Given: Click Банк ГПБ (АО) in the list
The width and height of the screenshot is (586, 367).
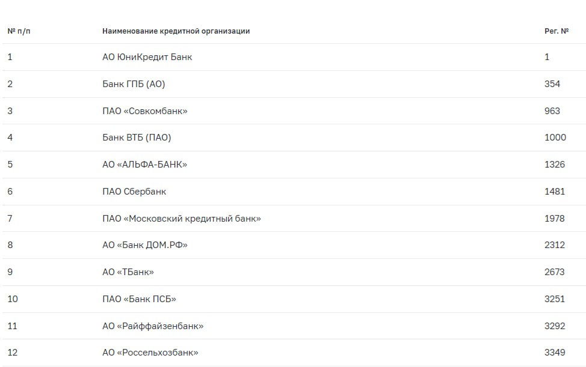Looking at the screenshot, I should click(x=134, y=84).
